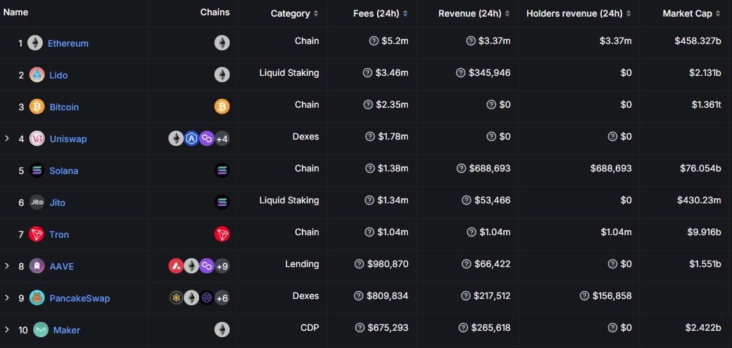Expand the PancakeSwap row

click(7, 298)
